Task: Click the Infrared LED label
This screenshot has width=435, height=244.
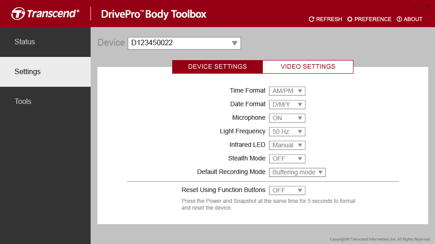Action: coord(247,145)
